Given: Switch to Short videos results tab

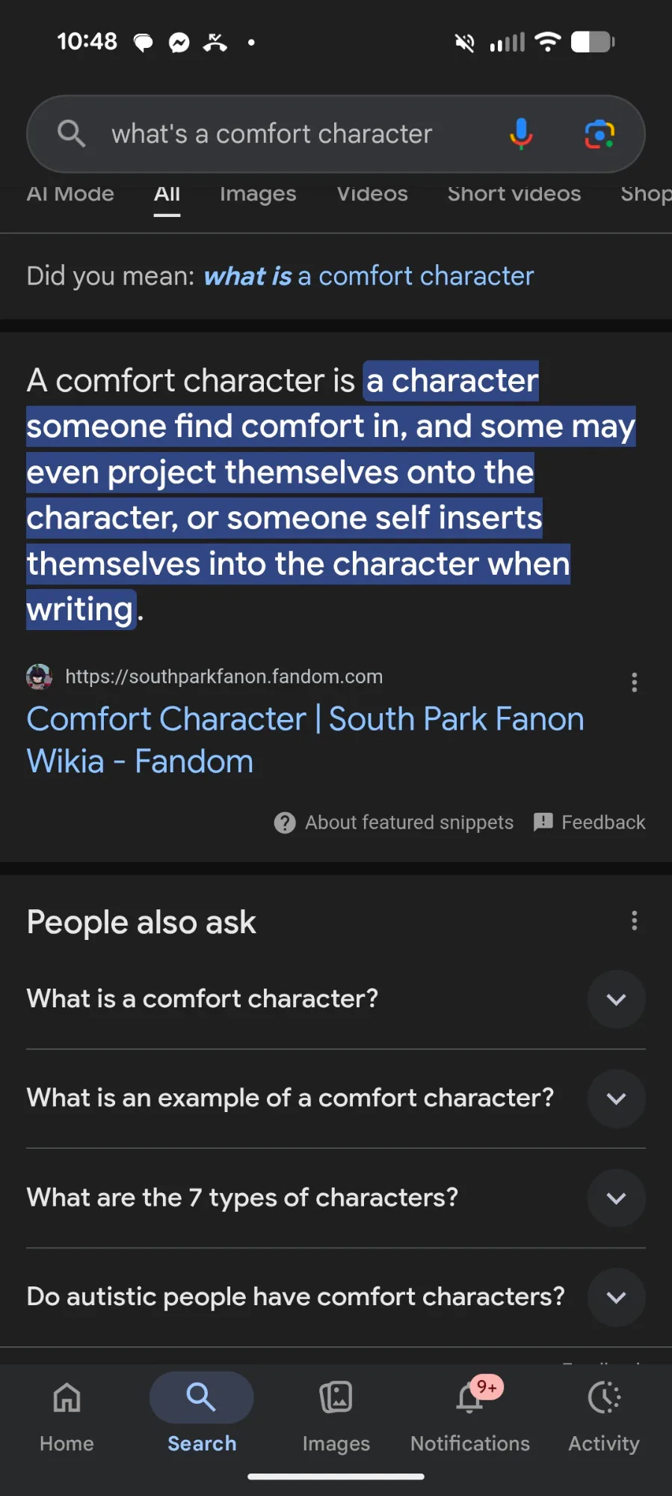Looking at the screenshot, I should pyautogui.click(x=514, y=194).
